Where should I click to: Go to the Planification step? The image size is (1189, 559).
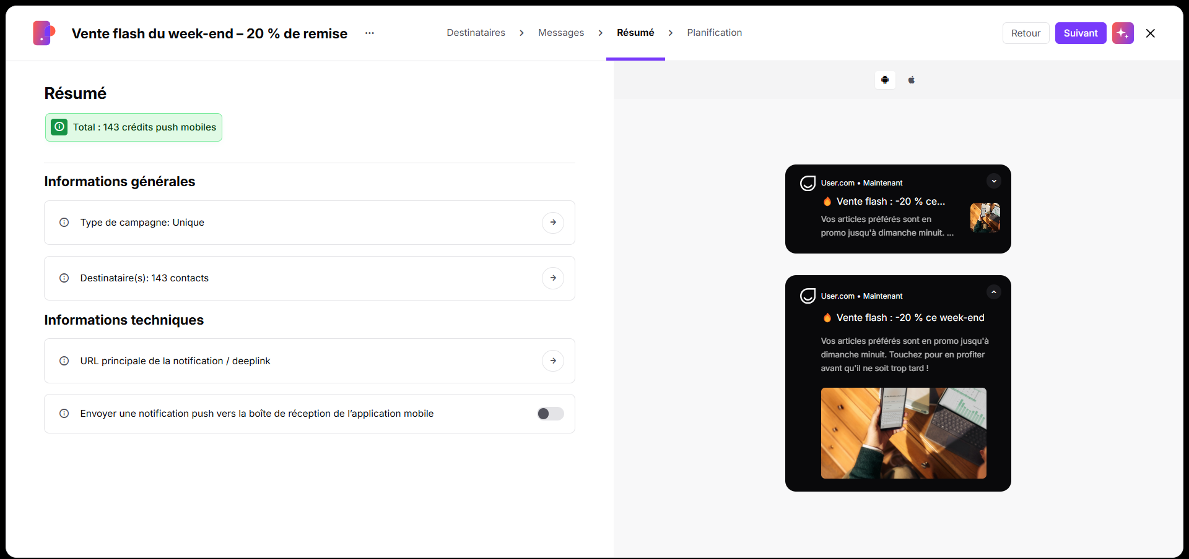715,33
